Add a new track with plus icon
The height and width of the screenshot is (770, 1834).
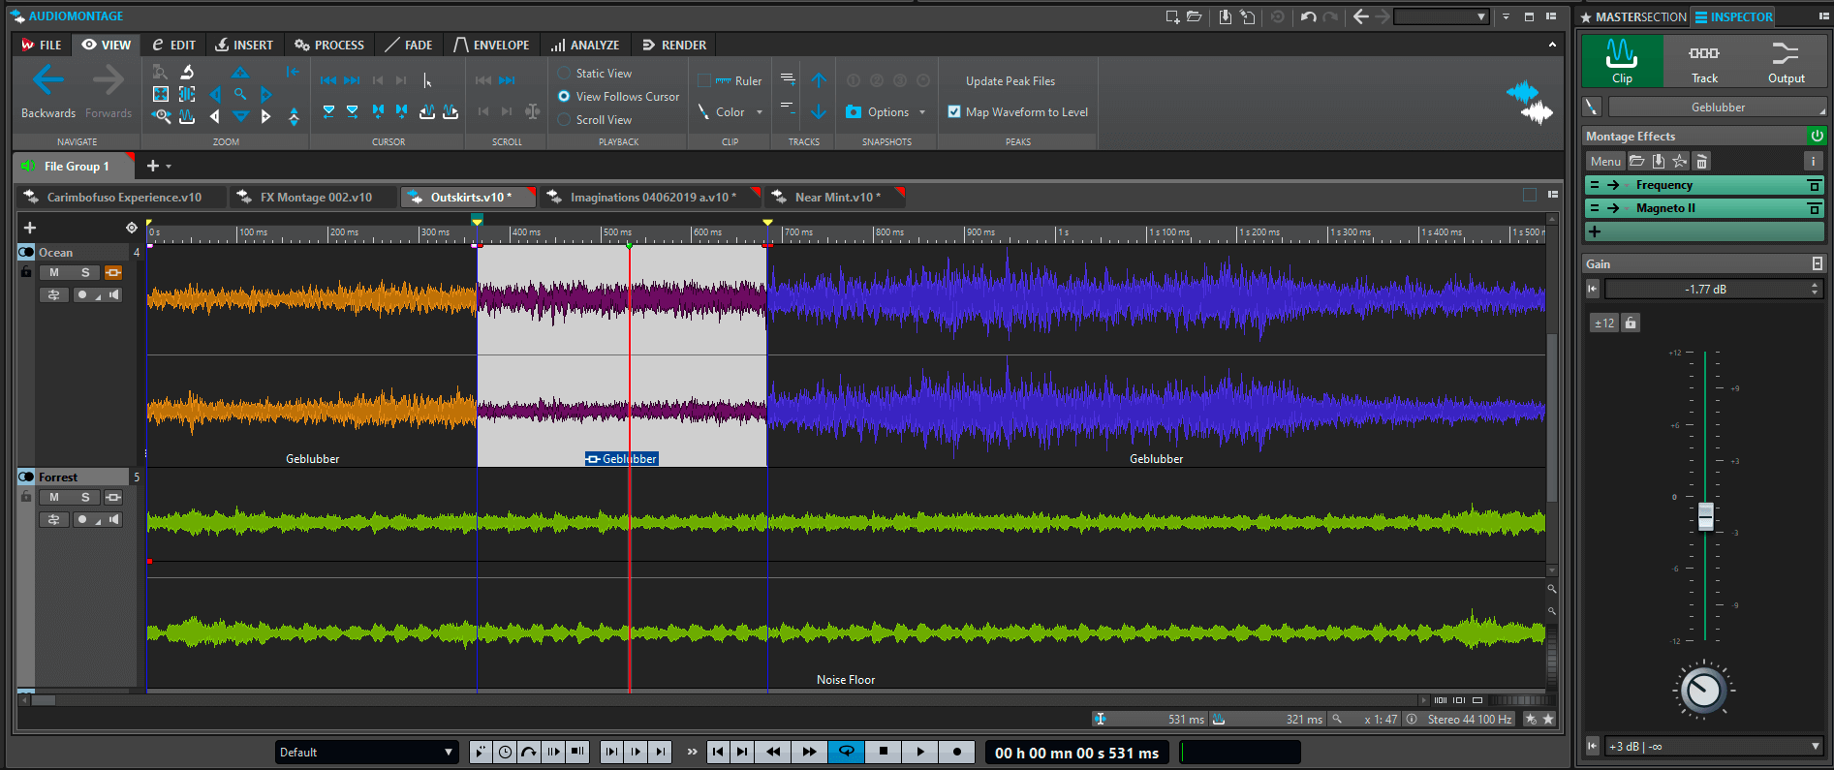pyautogui.click(x=30, y=228)
